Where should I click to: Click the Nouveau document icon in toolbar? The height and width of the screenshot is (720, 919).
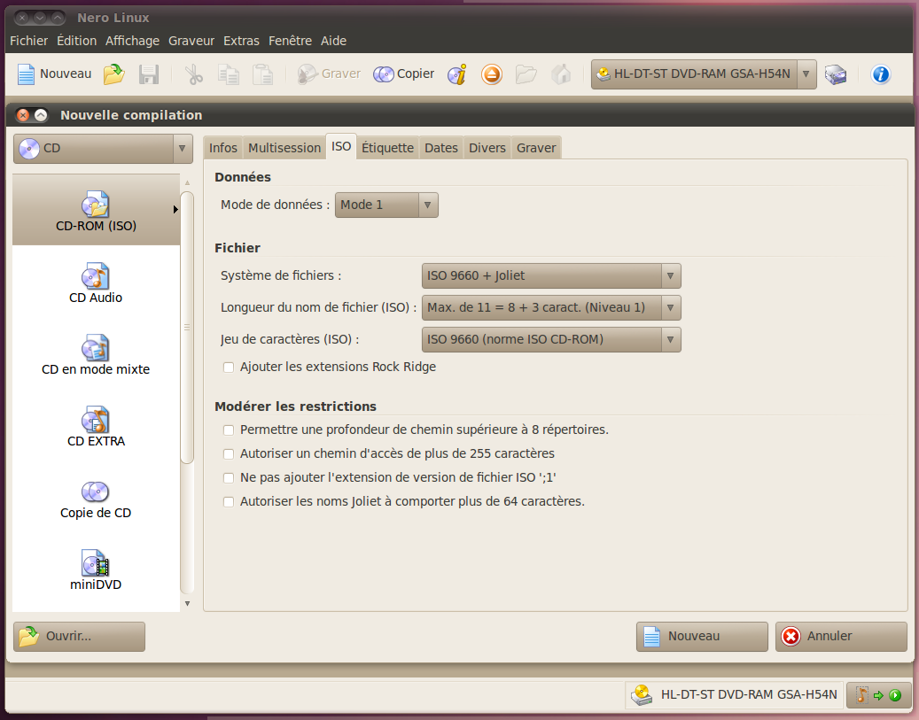pyautogui.click(x=26, y=74)
